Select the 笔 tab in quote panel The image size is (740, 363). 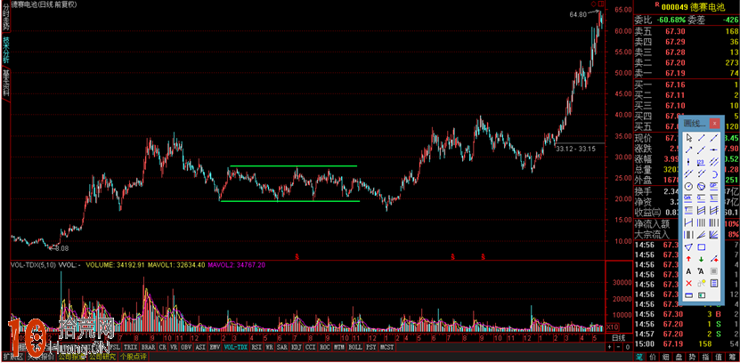point(640,357)
